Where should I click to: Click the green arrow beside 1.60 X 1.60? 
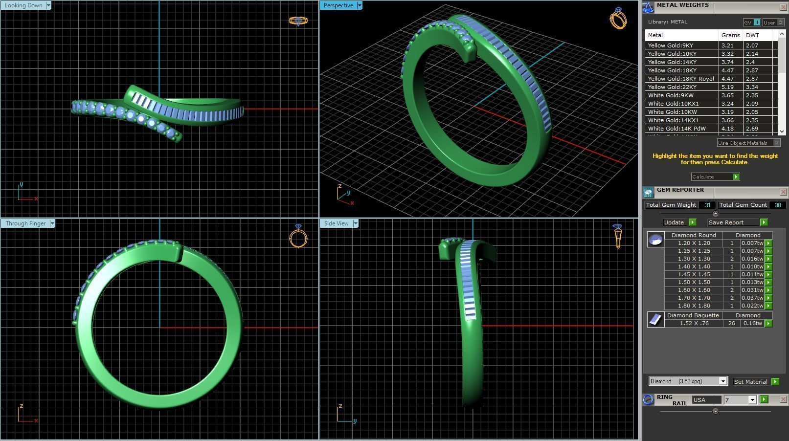coord(768,290)
